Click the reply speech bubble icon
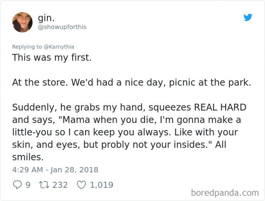 click(x=16, y=185)
